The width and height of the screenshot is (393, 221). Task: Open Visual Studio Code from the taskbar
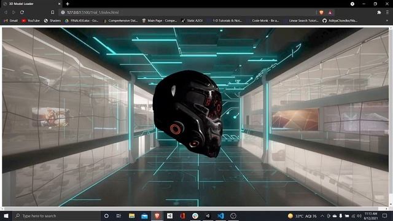(x=220, y=215)
